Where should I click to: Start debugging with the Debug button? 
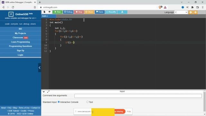coord(68,12)
